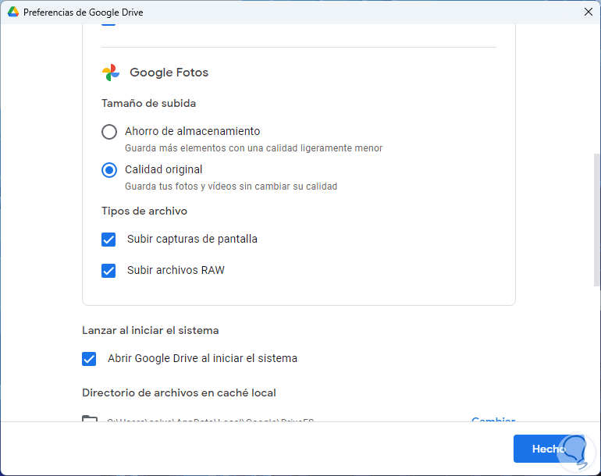The image size is (601, 476).
Task: Disable the Subir archivos RAW checkbox
Action: [x=109, y=271]
